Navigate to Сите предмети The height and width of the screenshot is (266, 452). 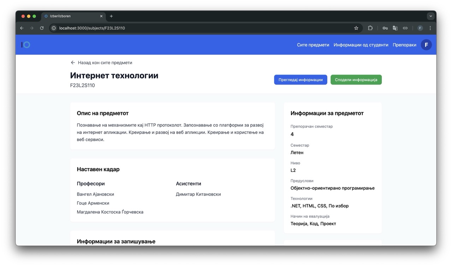click(313, 45)
